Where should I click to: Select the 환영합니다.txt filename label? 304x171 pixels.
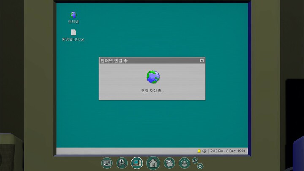click(73, 39)
